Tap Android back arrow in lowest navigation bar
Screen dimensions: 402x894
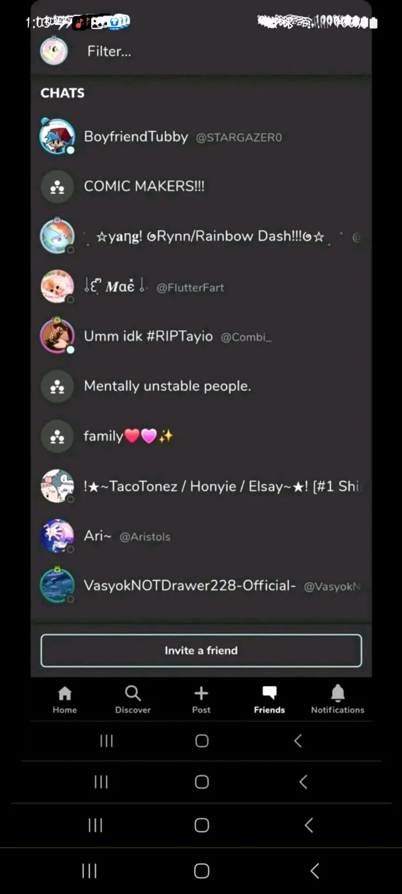coord(315,871)
